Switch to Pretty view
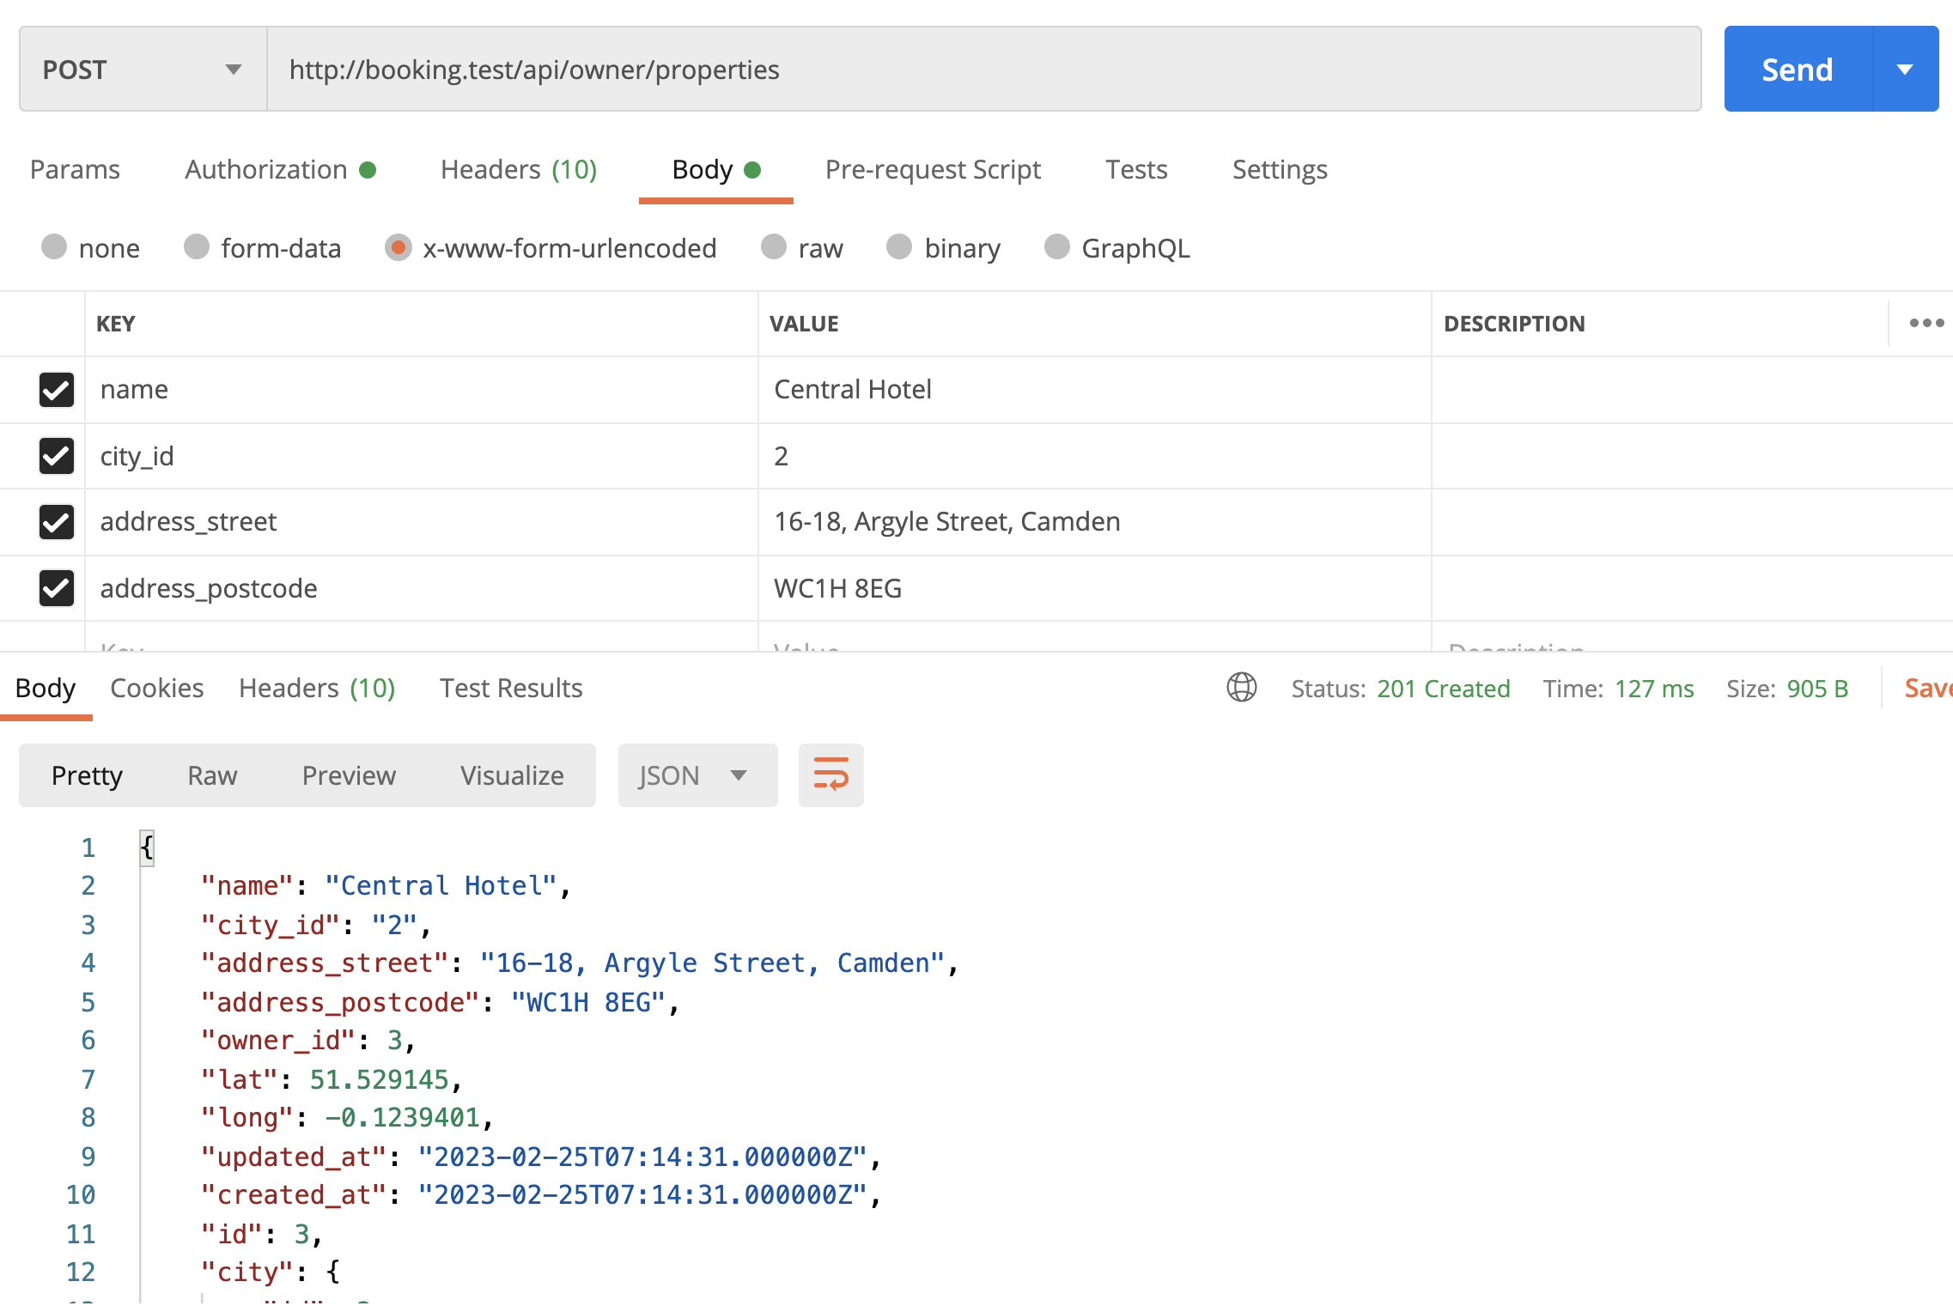Viewport: 1953px width, 1312px height. [x=87, y=775]
